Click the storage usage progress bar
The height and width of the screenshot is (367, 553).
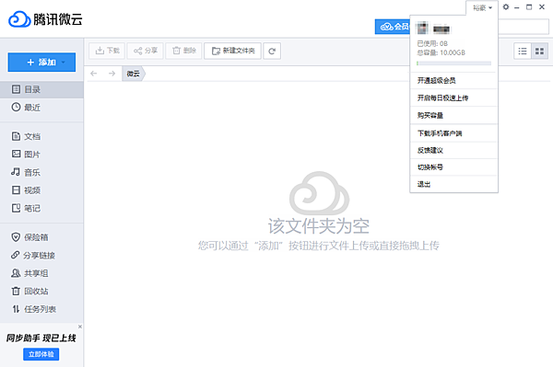click(x=453, y=63)
